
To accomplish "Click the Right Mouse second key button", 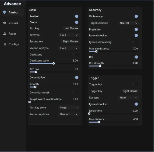I will tap(70, 41).
